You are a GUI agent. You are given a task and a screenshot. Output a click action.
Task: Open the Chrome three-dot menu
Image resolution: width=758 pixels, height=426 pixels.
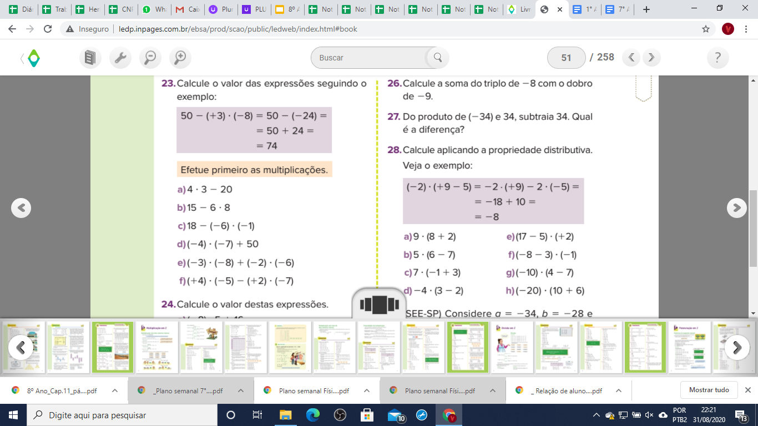pos(746,29)
